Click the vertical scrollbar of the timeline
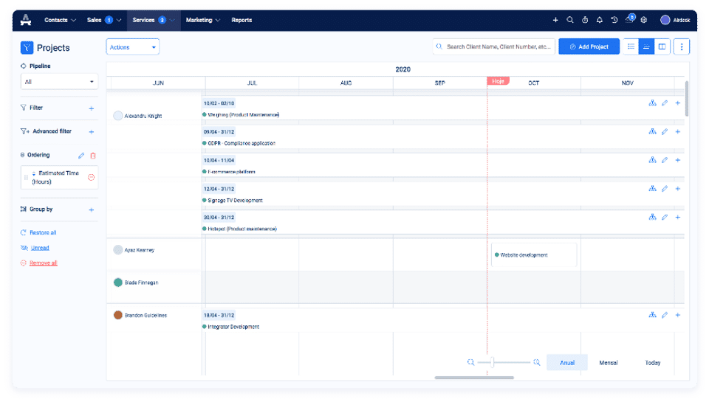 pos(686,98)
